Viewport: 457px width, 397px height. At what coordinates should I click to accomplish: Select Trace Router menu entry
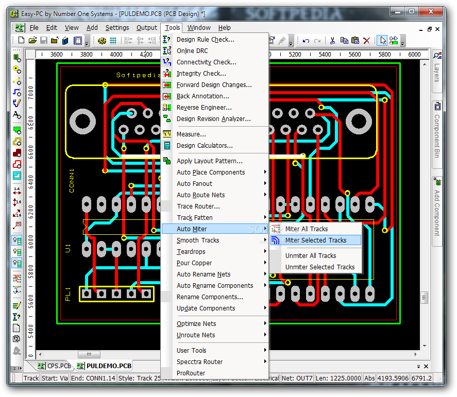pyautogui.click(x=215, y=206)
